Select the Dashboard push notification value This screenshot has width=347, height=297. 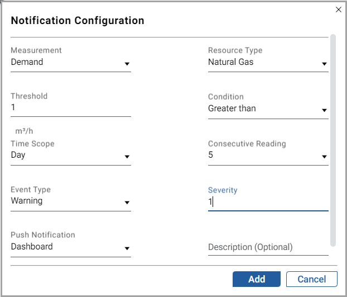point(32,247)
